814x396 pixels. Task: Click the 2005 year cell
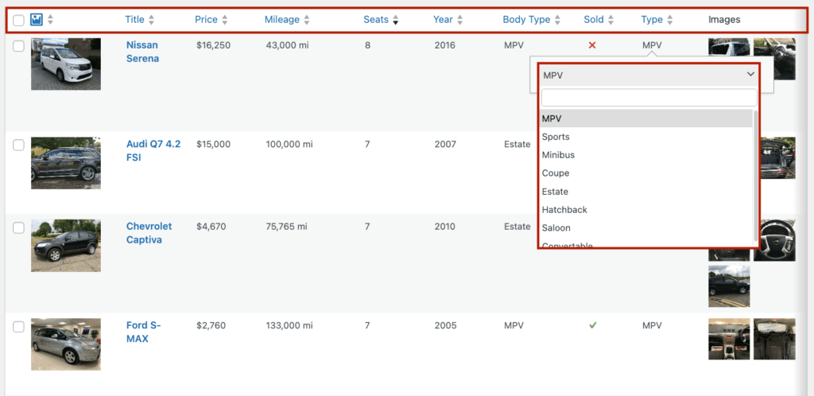click(445, 325)
